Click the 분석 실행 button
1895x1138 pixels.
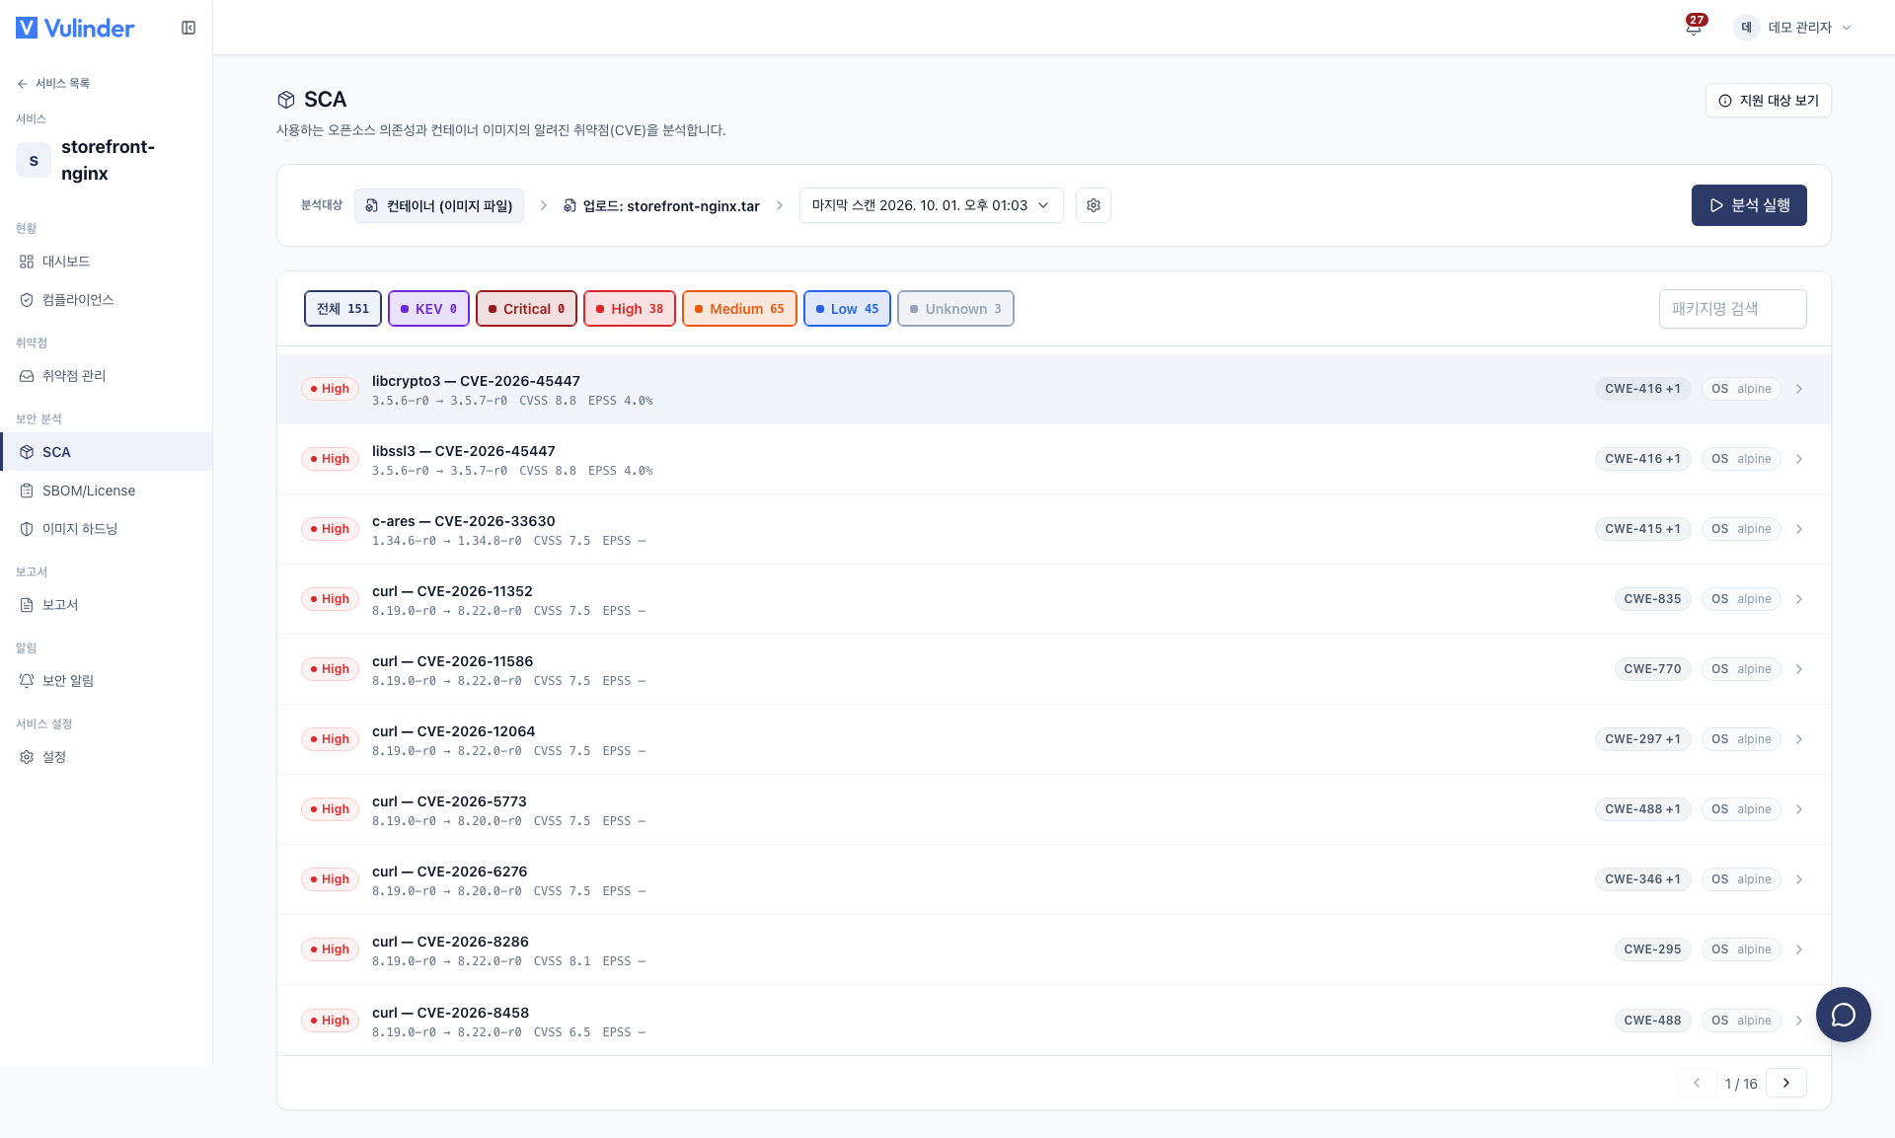pos(1749,205)
